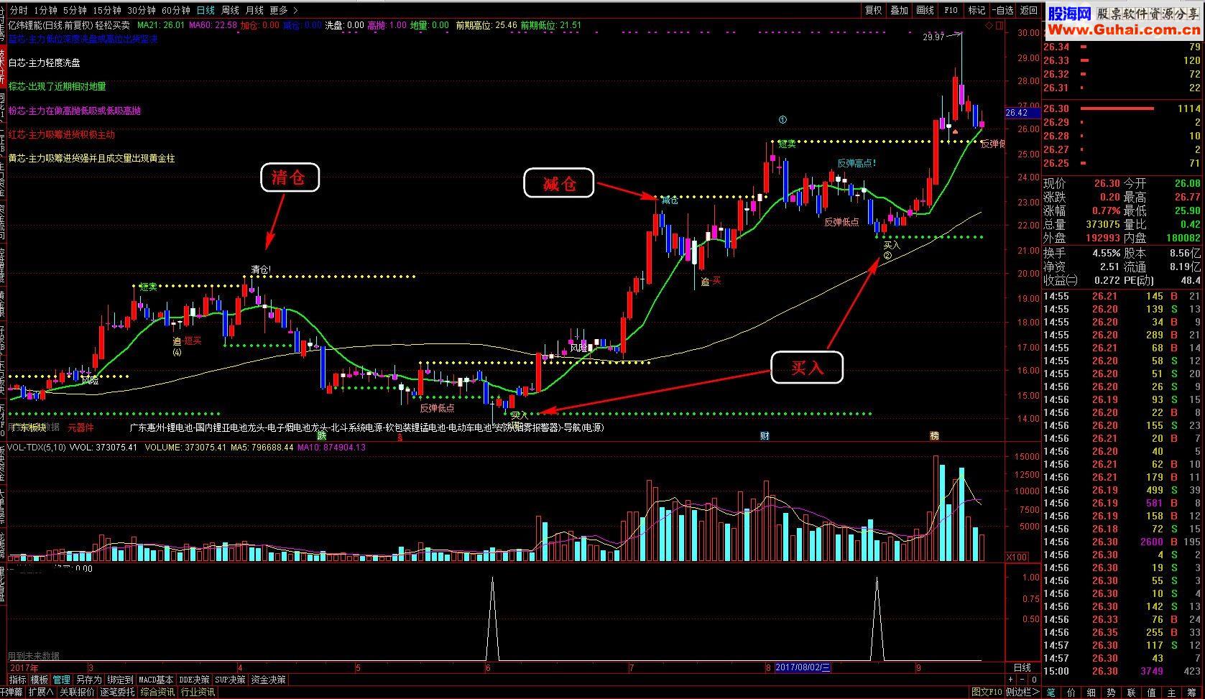This screenshot has height=699, width=1205.
Task: Click the 绑定到 bind option
Action: pos(120,680)
